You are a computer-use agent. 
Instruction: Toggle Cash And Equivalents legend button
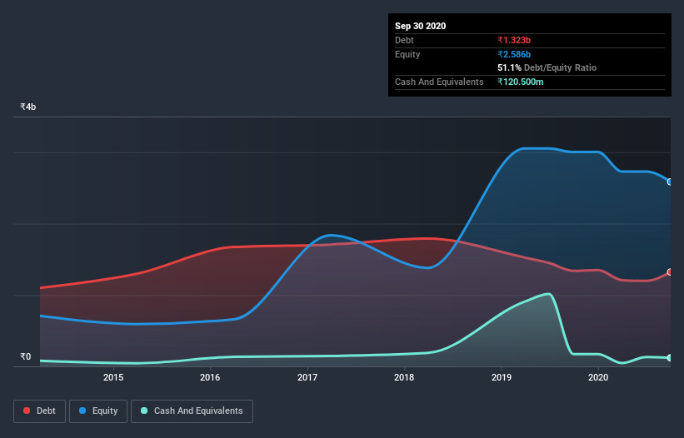(x=192, y=411)
